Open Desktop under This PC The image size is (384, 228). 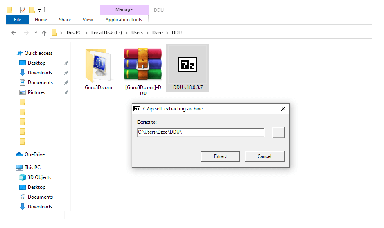(32, 187)
